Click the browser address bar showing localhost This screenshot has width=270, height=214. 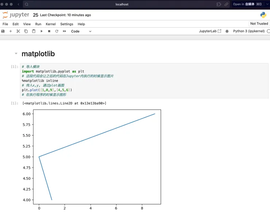point(122,4)
